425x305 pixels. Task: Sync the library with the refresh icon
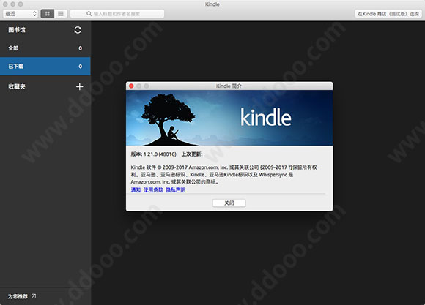coord(78,30)
